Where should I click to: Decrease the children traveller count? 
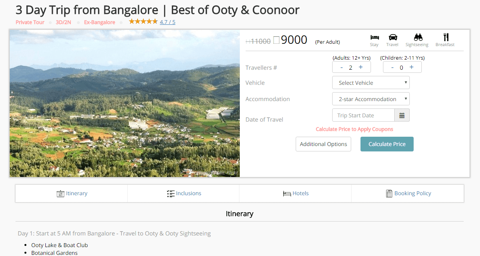[x=392, y=67]
